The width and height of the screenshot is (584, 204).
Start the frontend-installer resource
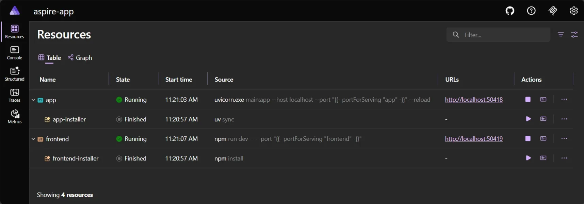528,158
